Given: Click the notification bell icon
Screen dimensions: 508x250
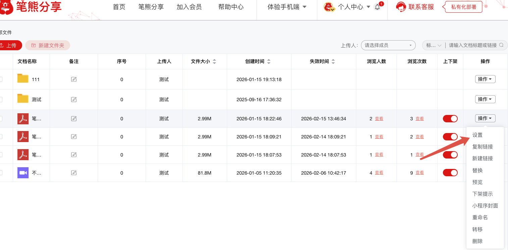Looking at the screenshot, I should coord(377,7).
